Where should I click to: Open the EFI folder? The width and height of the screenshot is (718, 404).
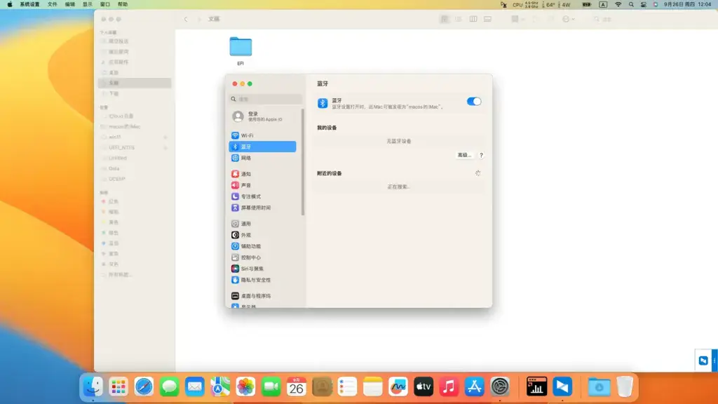pyautogui.click(x=241, y=50)
